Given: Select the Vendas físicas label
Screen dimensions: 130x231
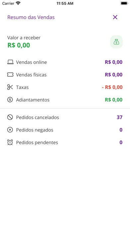Looking at the screenshot, I should click(x=31, y=75).
